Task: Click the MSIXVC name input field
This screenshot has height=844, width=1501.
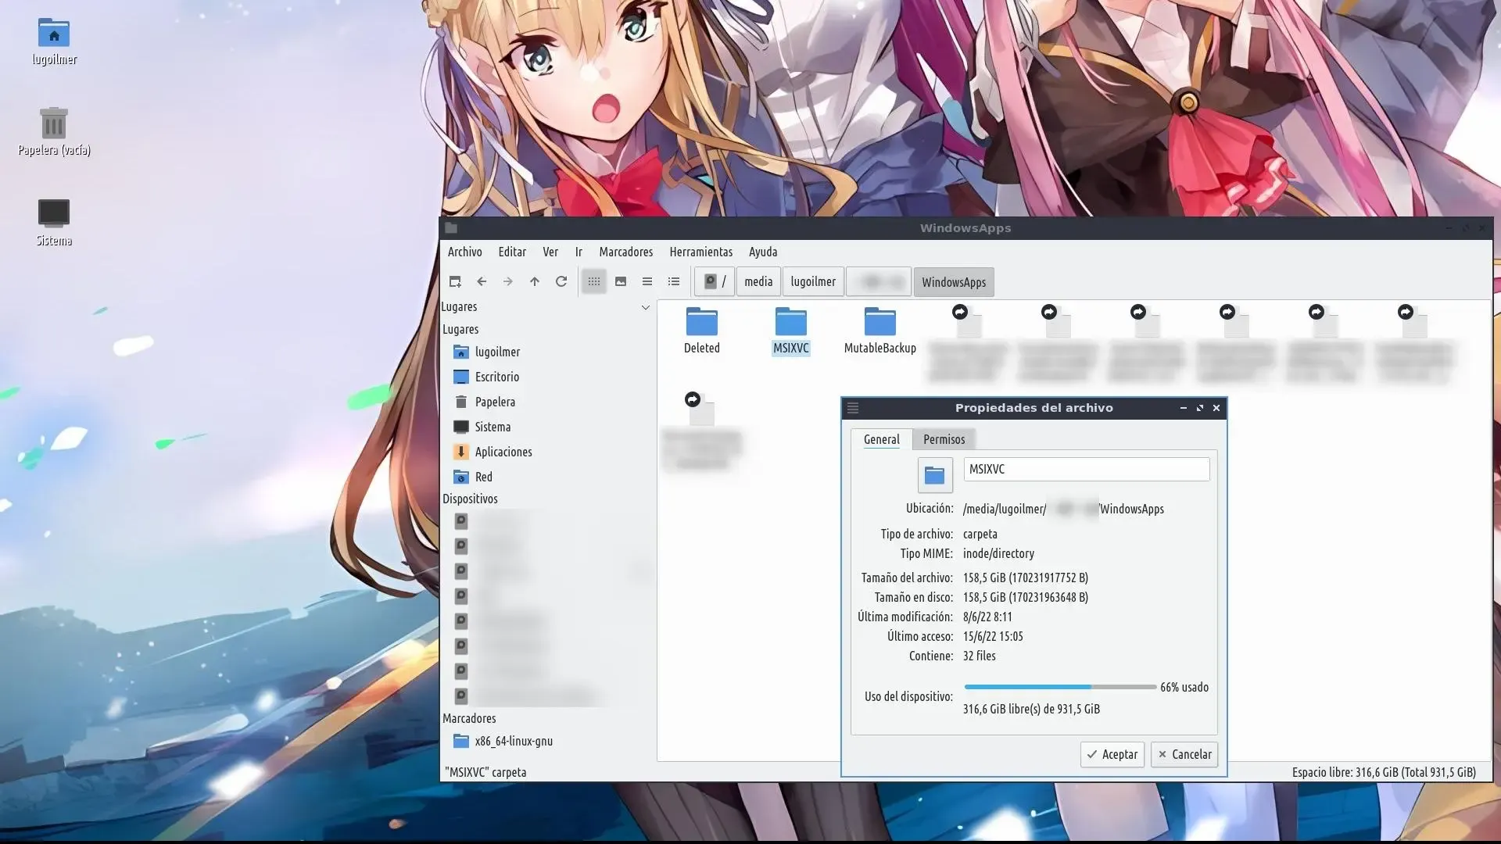Action: tap(1086, 469)
